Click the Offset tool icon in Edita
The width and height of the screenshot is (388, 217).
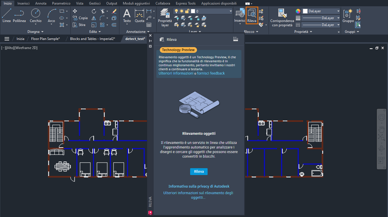[114, 25]
